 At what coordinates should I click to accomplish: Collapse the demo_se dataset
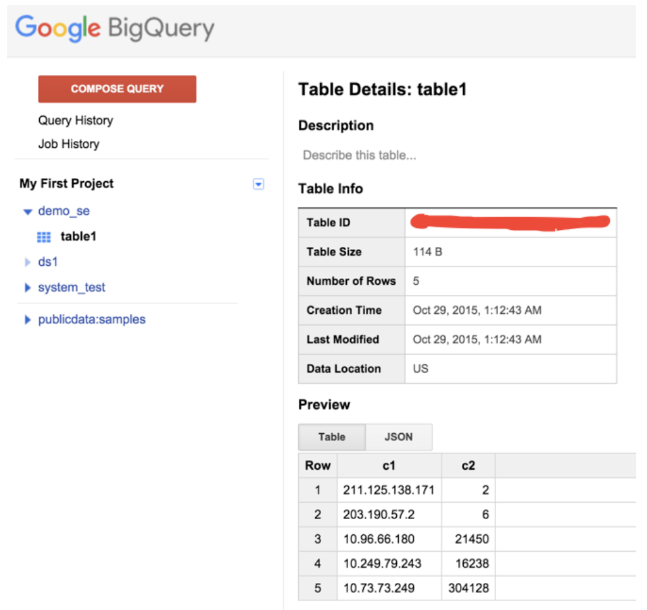tap(27, 212)
